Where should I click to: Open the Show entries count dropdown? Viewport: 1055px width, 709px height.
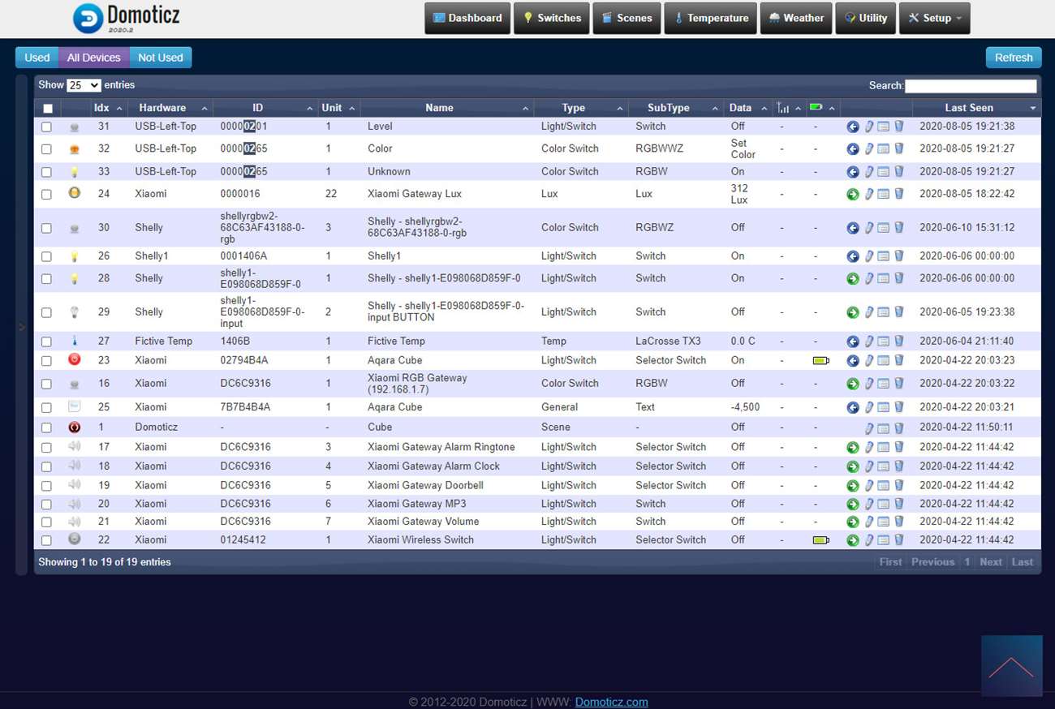pos(84,85)
